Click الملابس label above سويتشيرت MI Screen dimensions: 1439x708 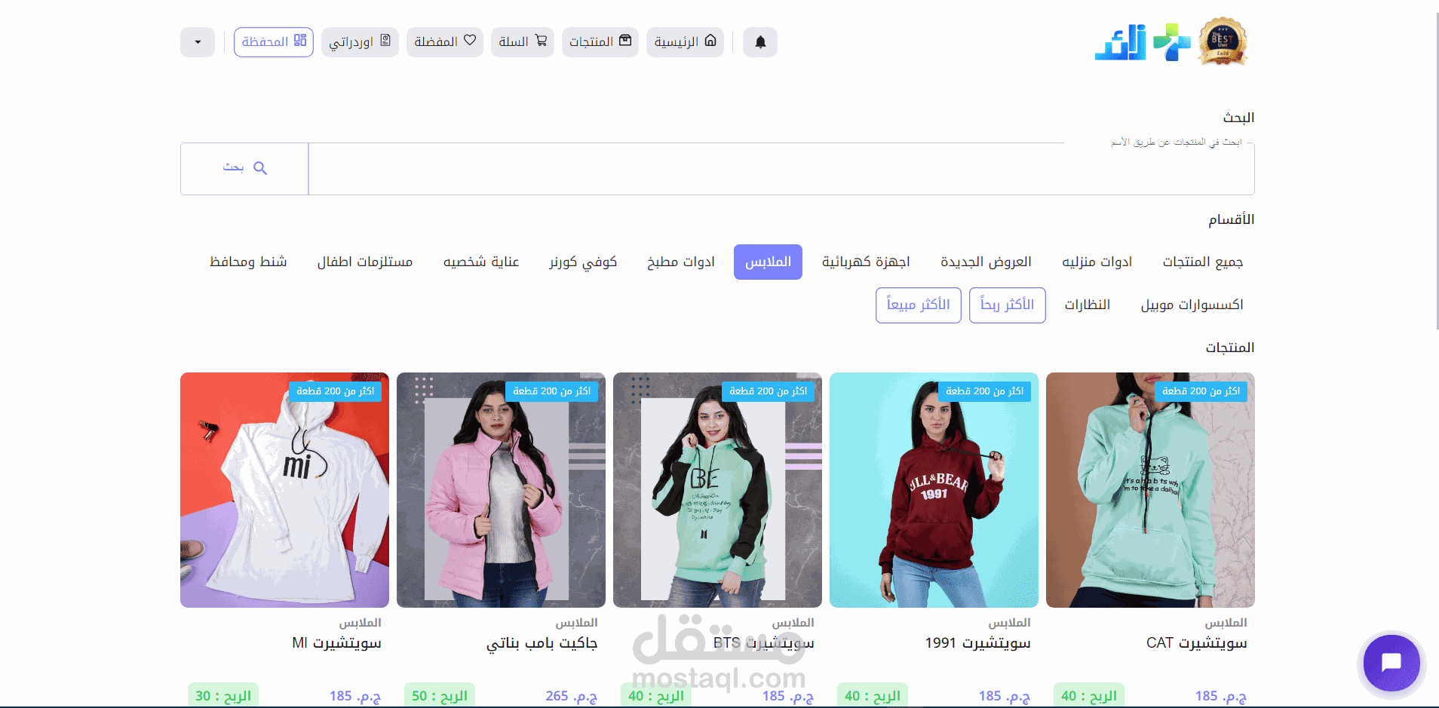[x=361, y=623]
